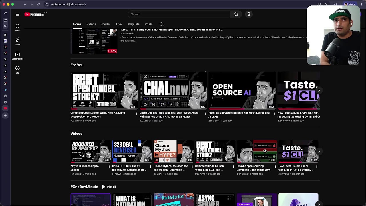Open the China BLOCKED The $2 Billion title
Image resolution: width=366 pixels, height=206 pixels.
(129, 168)
